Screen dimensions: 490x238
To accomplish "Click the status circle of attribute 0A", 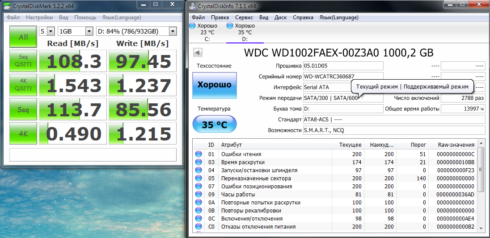I will coord(199,202).
